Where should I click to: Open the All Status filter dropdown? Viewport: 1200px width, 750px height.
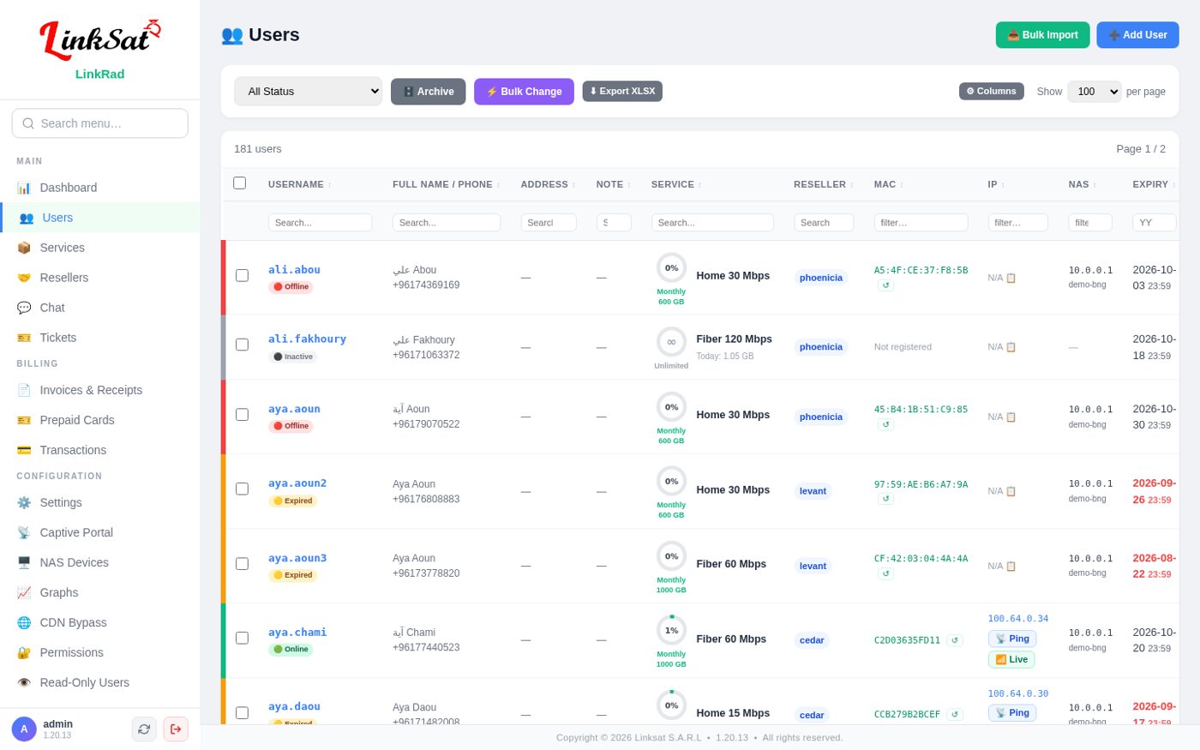[x=309, y=92]
